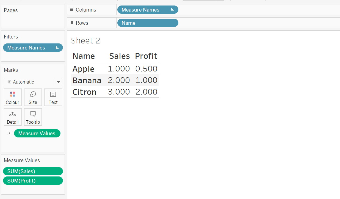Open the Automatic mark type dropdown

pyautogui.click(x=58, y=82)
